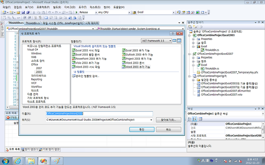Viewport: 265px width, 165px height.
Task: Expand the 발견된 종속성 folder node
Action: coord(193,80)
